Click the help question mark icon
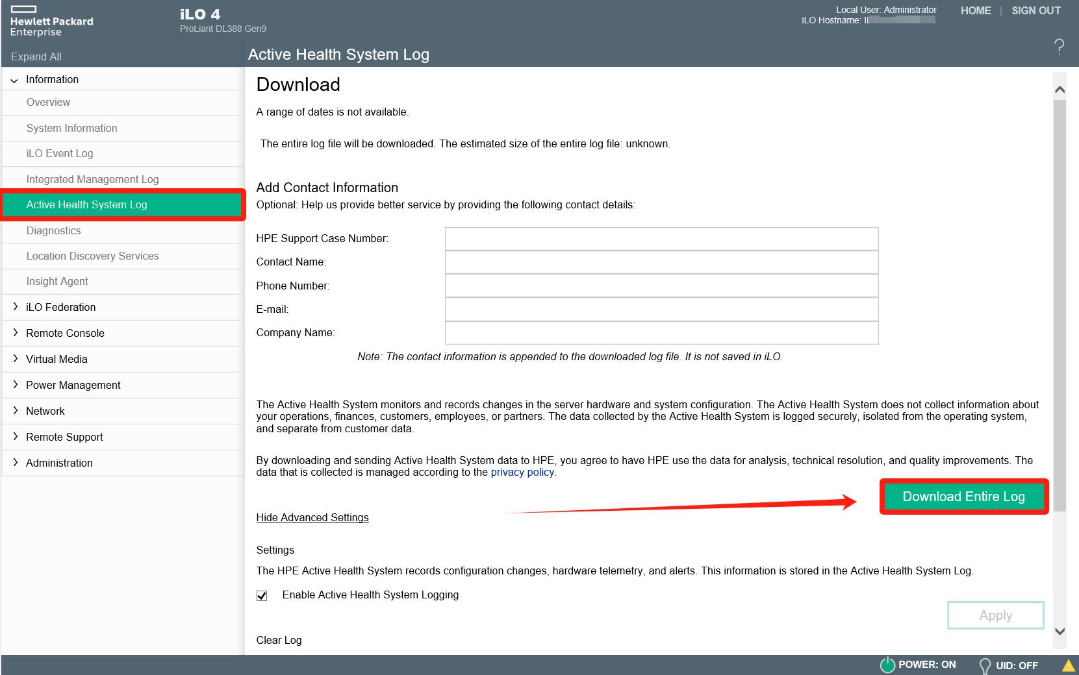 [1059, 47]
